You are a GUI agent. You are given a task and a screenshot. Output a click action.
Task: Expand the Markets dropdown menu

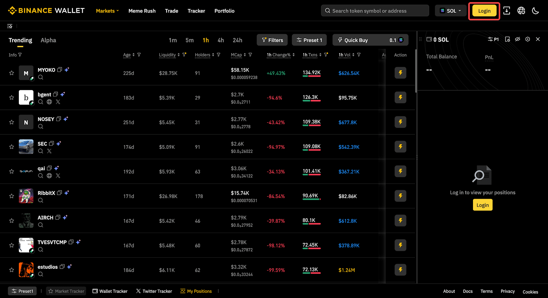[x=107, y=11]
